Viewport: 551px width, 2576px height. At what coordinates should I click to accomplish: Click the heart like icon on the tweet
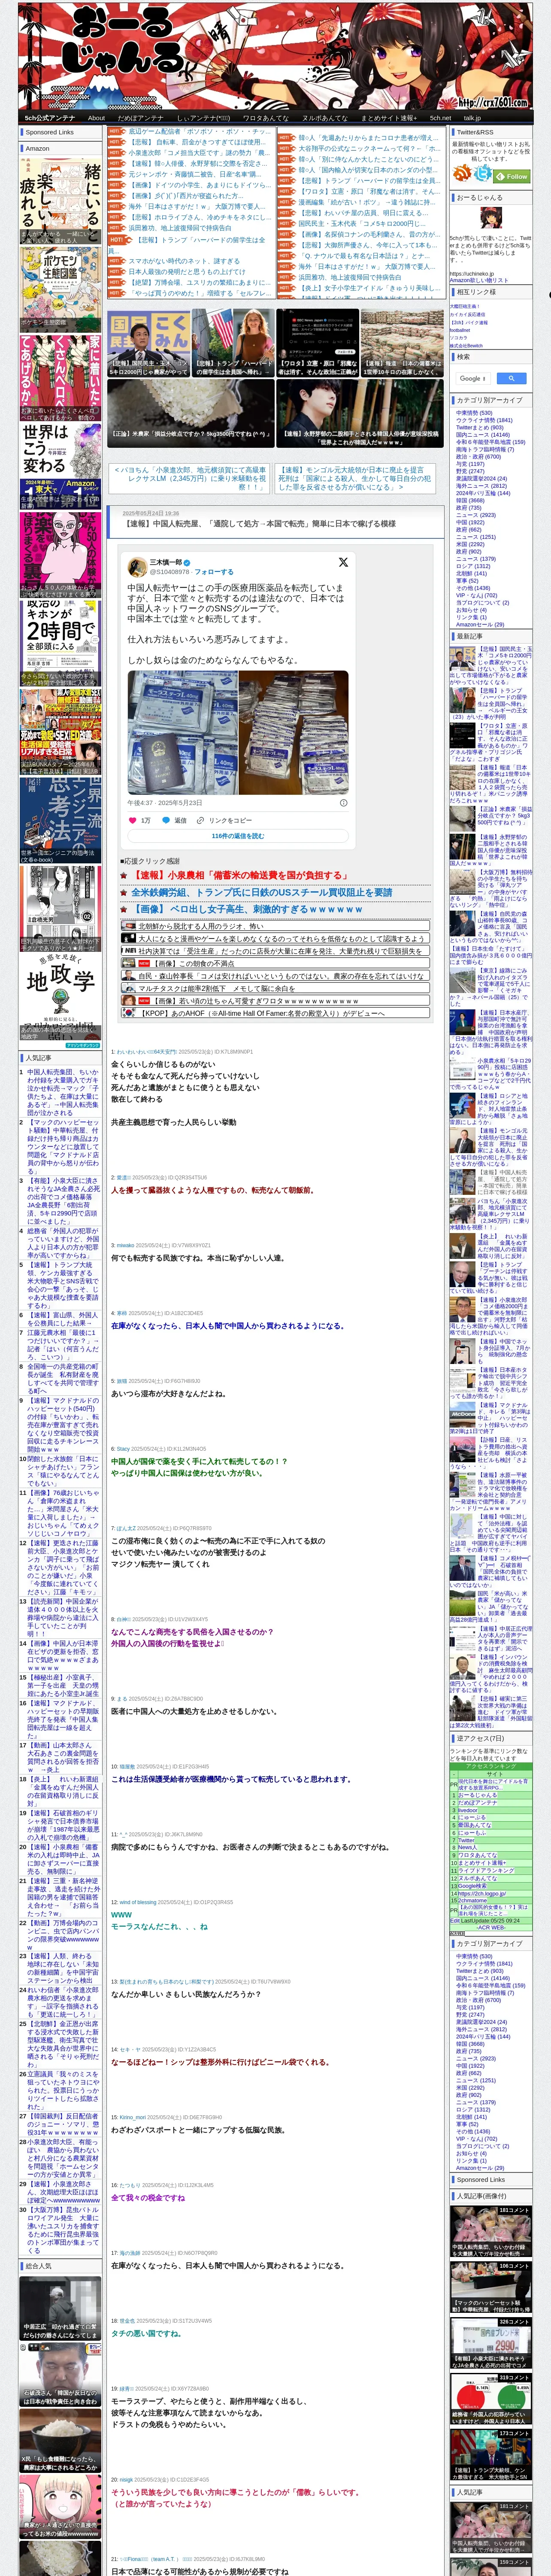point(132,820)
